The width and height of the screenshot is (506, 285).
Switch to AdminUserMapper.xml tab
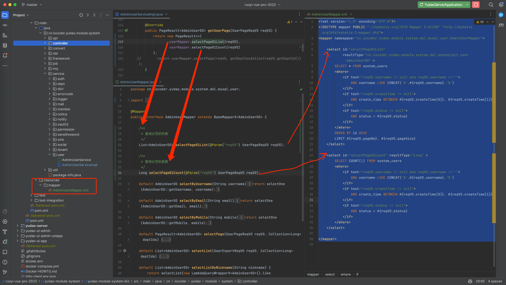(x=329, y=14)
